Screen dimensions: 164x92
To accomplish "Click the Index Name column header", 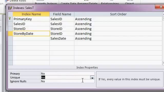I will [x=31, y=14].
